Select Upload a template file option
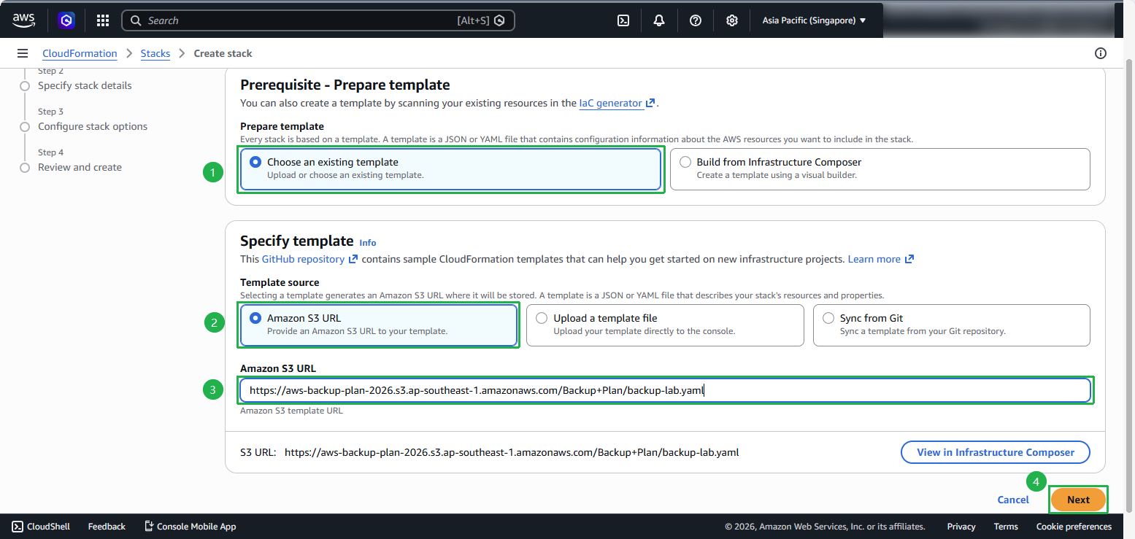 click(665, 325)
